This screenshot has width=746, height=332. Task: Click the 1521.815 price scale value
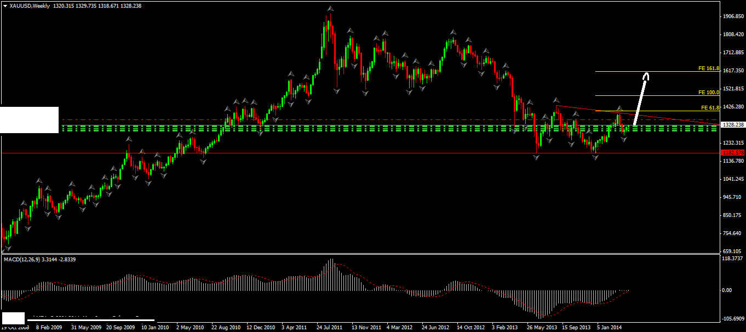pyautogui.click(x=733, y=89)
